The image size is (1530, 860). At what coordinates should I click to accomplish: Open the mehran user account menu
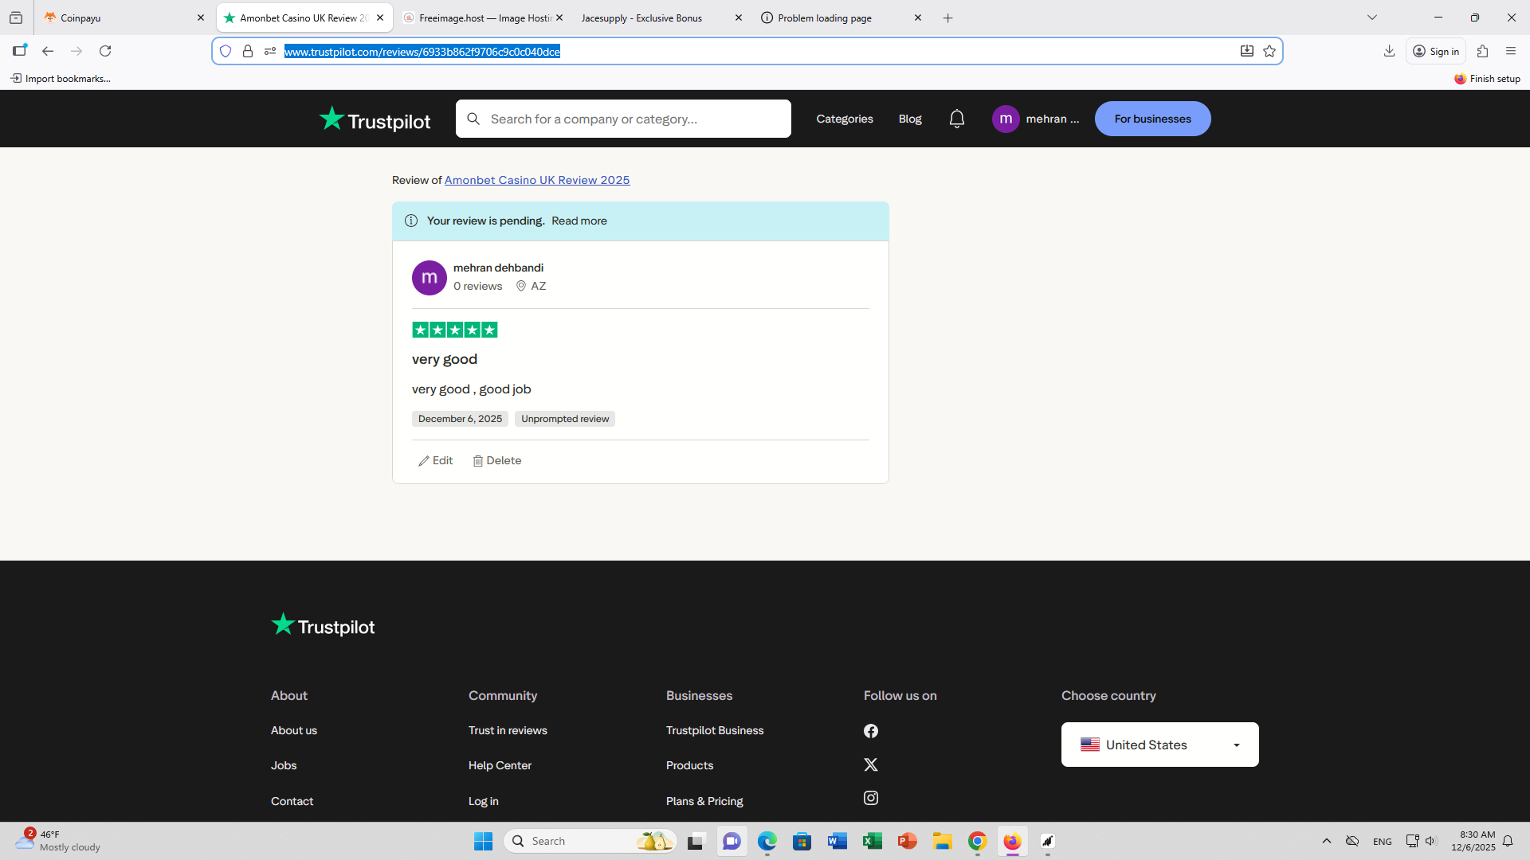click(x=1036, y=119)
